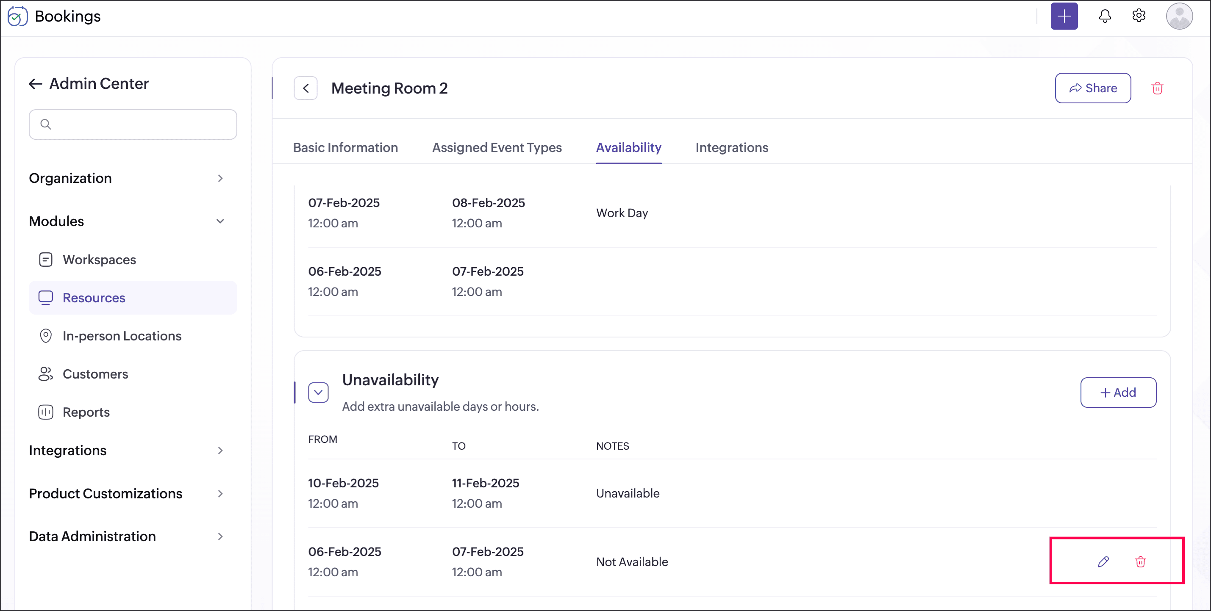Viewport: 1211px width, 611px height.
Task: Click the Bookings logo icon
Action: pos(17,17)
